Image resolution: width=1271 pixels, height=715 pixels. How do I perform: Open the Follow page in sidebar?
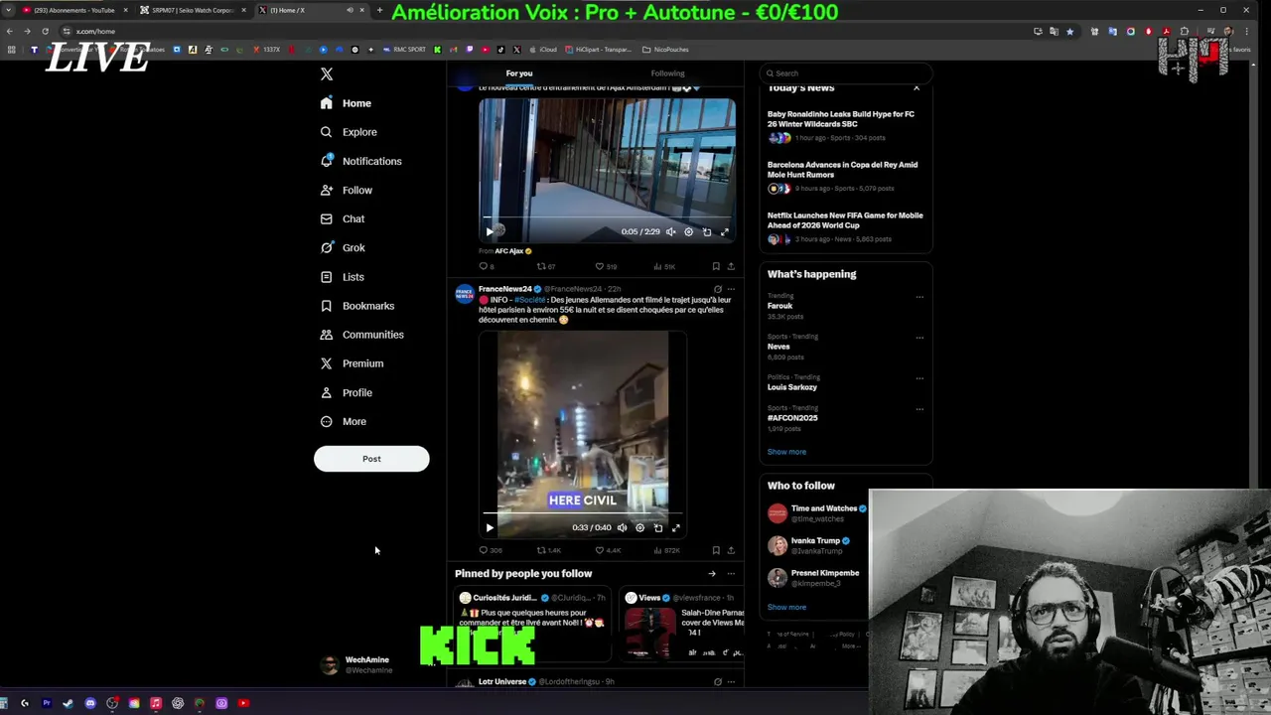point(346,190)
